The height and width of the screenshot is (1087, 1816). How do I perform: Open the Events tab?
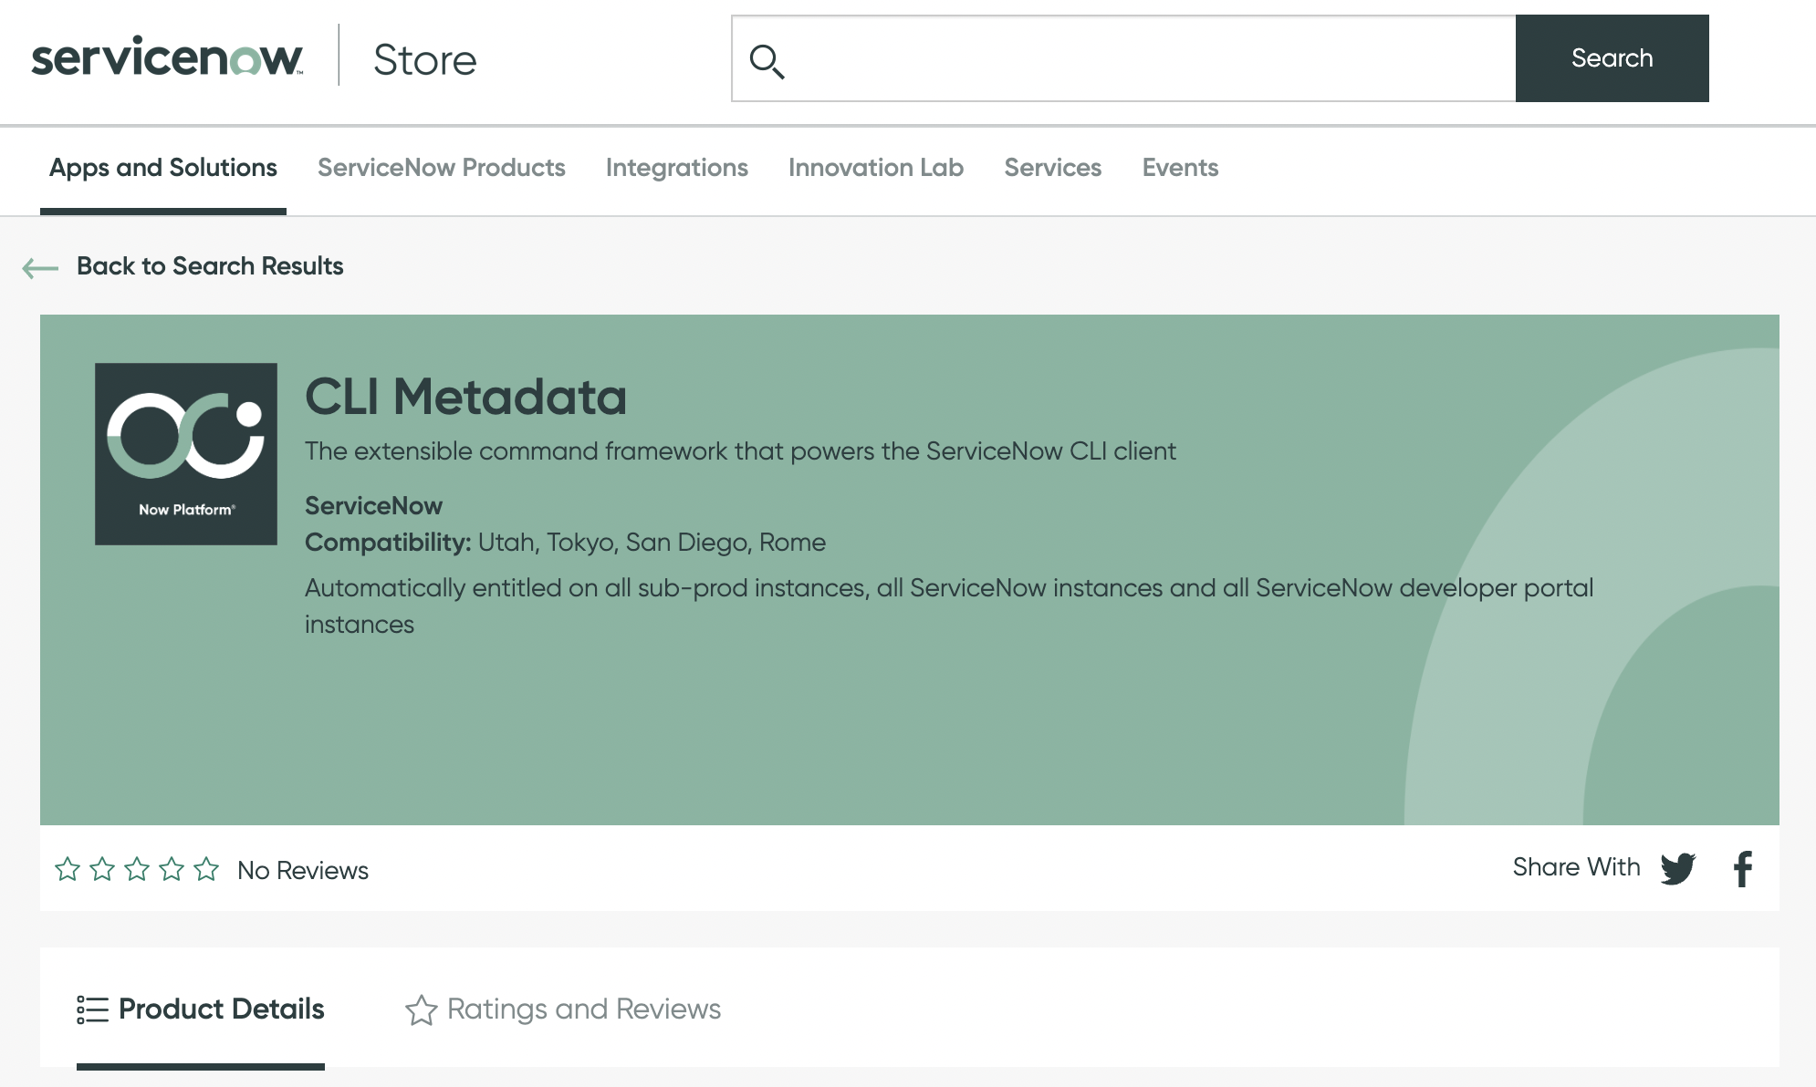[1180, 168]
